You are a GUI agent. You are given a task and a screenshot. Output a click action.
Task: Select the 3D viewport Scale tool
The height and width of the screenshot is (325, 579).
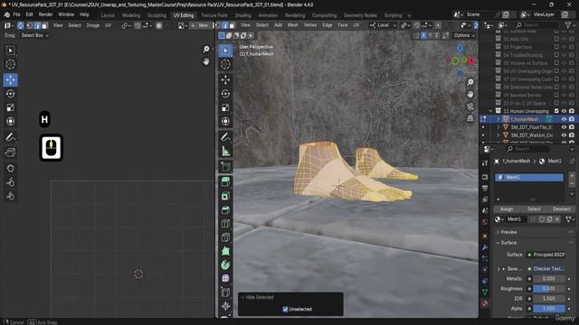(225, 107)
